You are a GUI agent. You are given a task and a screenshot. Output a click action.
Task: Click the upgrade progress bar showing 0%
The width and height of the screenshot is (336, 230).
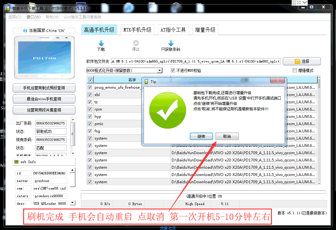[204, 196]
